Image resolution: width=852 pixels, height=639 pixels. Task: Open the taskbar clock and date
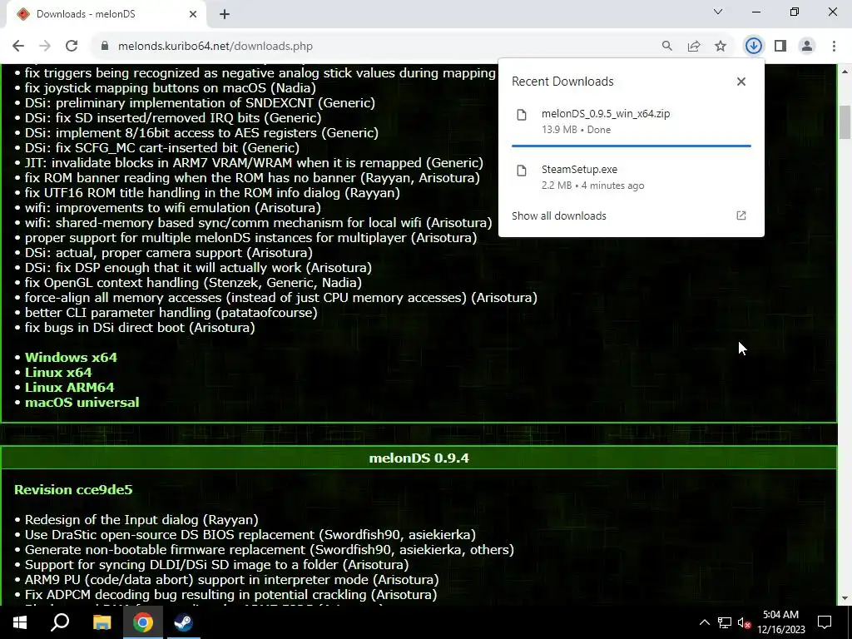tap(780, 622)
